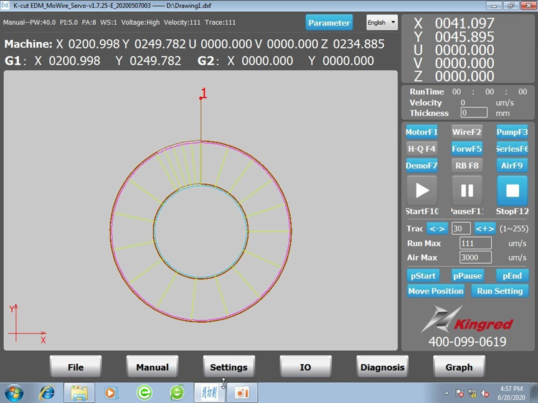Viewport: 538px width, 403px height.
Task: Click the Windows Start orb
Action: [x=14, y=392]
